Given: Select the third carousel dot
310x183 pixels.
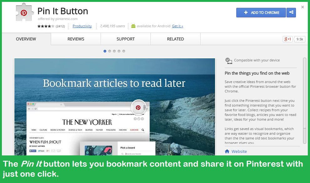Looking at the screenshot, I should [x=114, y=51].
